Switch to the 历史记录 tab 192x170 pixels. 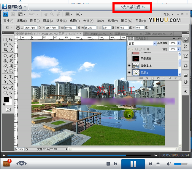pos(141,38)
